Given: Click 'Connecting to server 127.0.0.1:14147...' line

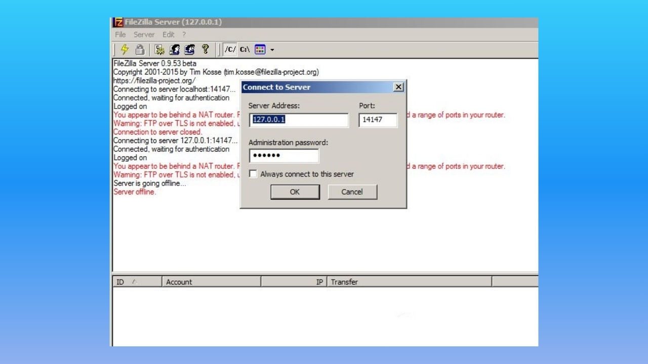Looking at the screenshot, I should click(175, 141).
